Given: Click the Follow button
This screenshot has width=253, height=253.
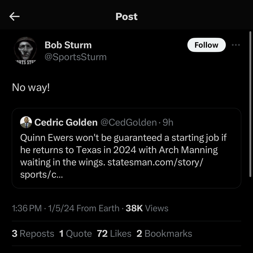Looking at the screenshot, I should (x=206, y=45).
